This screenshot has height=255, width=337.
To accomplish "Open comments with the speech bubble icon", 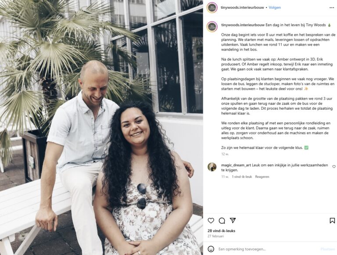I will (x=222, y=220).
